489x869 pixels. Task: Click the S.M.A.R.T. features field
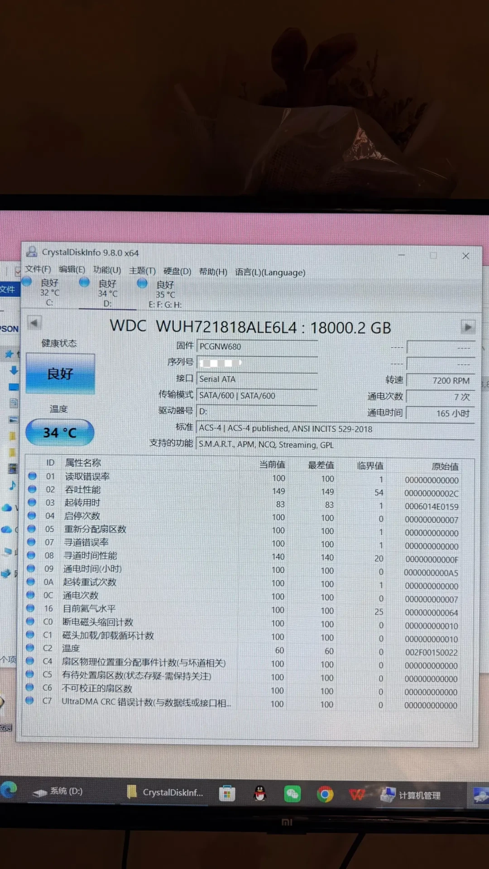tap(336, 444)
